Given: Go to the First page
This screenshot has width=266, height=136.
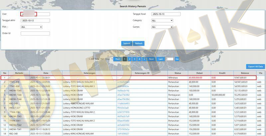Looking at the screenshot, I should pyautogui.click(x=117, y=59).
